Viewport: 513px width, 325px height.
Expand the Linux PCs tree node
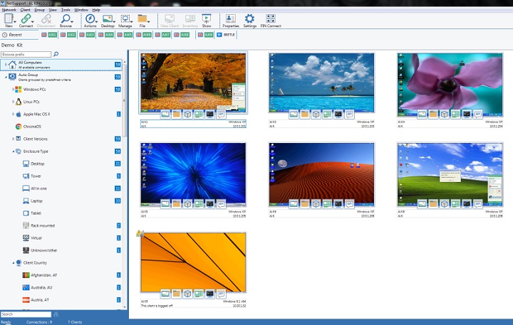coord(13,102)
